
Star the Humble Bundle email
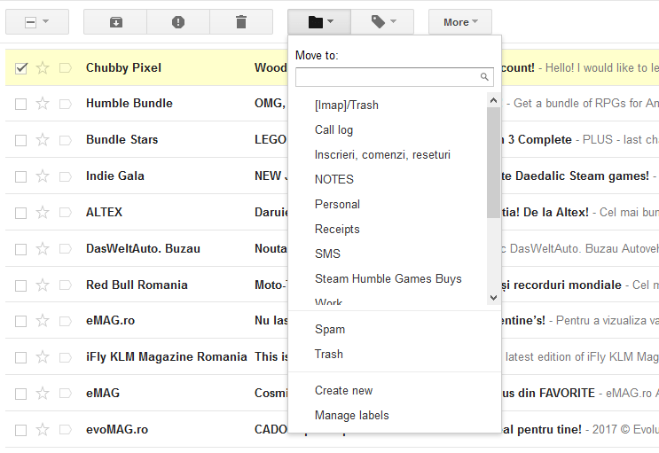43,104
